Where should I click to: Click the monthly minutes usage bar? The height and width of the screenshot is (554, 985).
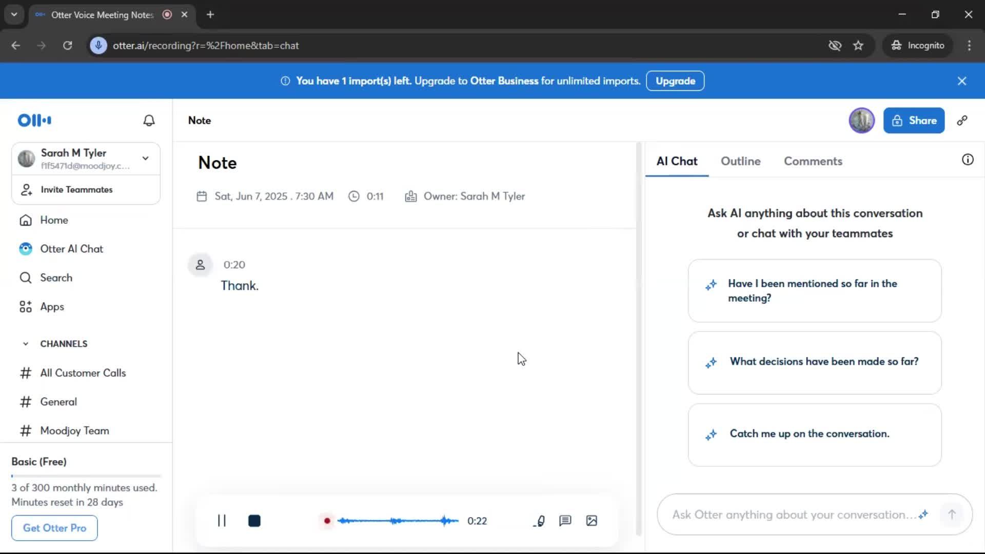click(x=86, y=476)
